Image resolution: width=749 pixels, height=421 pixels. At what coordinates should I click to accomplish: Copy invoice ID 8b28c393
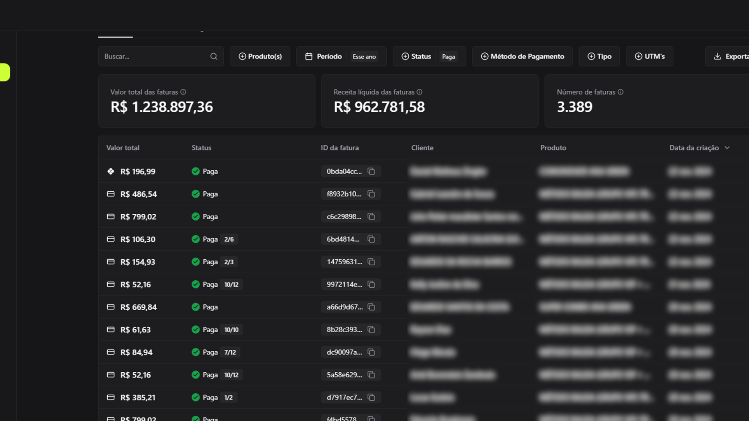(x=371, y=330)
